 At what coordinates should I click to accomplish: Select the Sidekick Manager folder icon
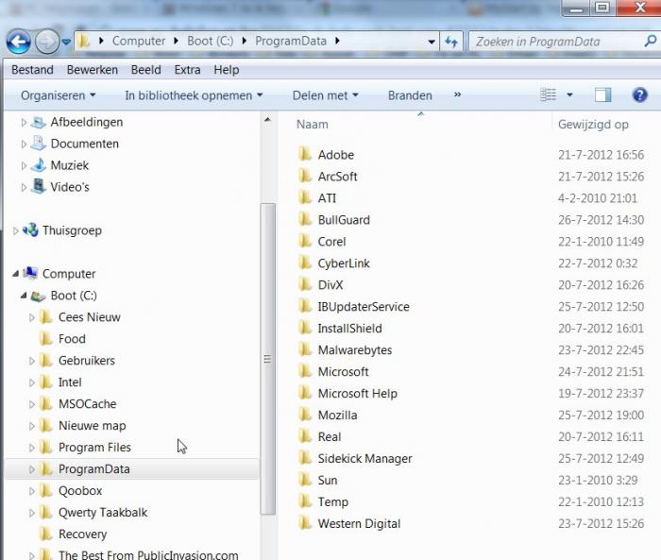305,457
